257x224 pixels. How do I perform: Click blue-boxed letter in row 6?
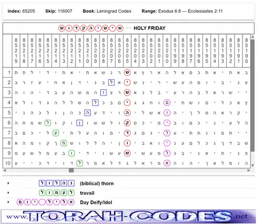click(x=79, y=123)
